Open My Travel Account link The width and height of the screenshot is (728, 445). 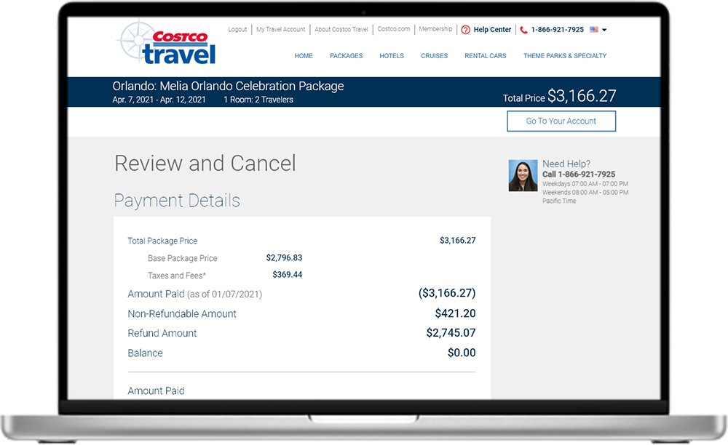(280, 29)
